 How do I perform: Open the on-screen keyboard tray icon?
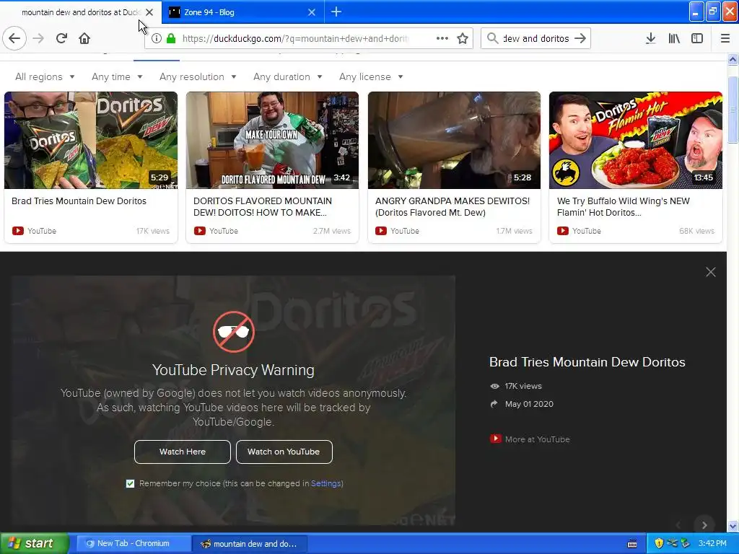coord(632,544)
